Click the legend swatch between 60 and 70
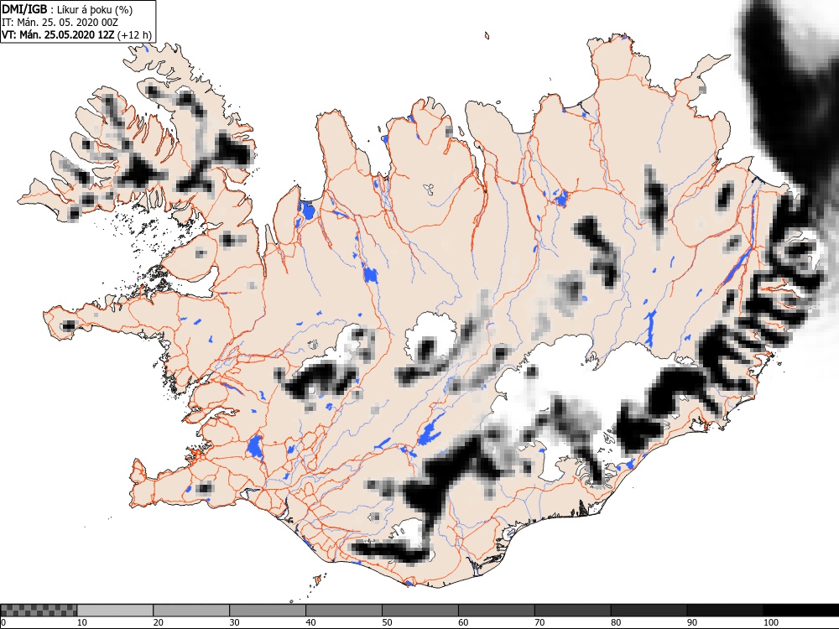The image size is (839, 629). point(497,611)
